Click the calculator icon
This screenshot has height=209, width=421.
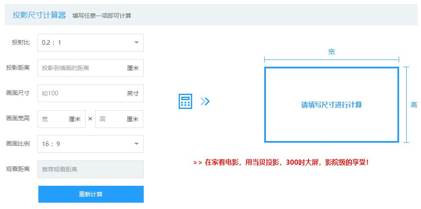[x=185, y=101]
